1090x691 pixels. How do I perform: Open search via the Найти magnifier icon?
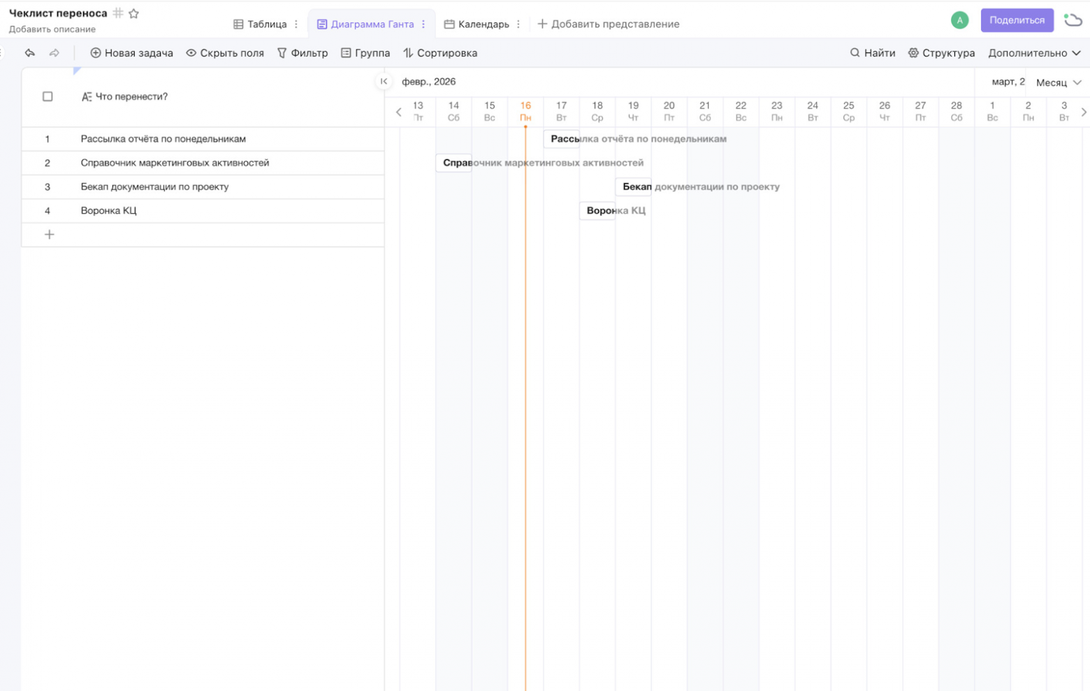point(854,52)
